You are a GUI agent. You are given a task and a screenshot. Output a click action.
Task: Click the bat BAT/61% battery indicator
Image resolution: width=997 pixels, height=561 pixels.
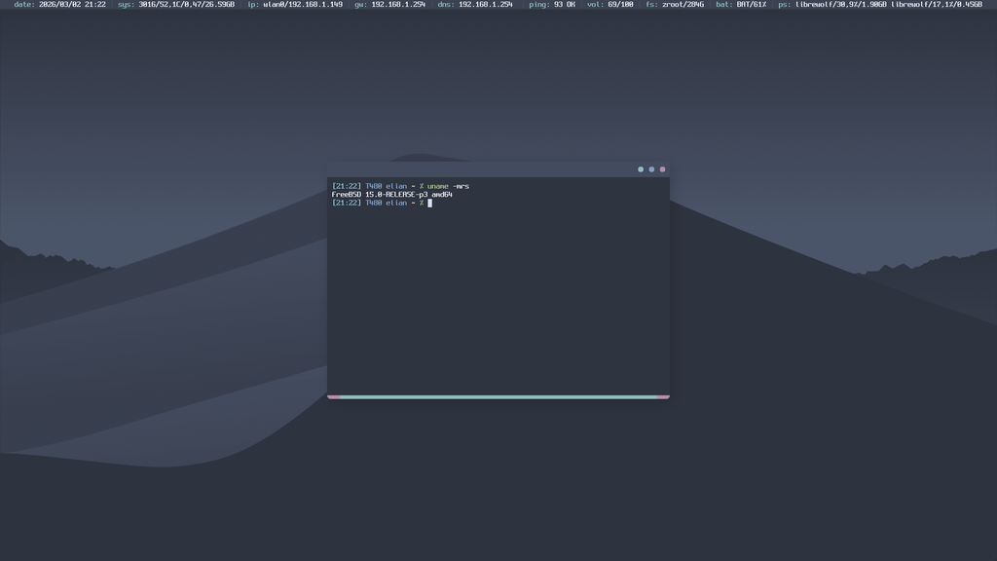point(741,5)
